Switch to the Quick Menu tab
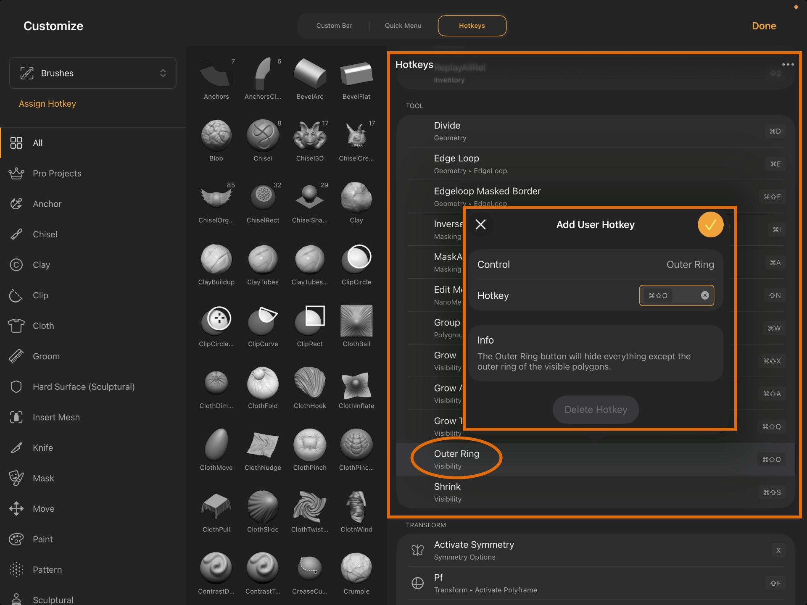 click(403, 26)
